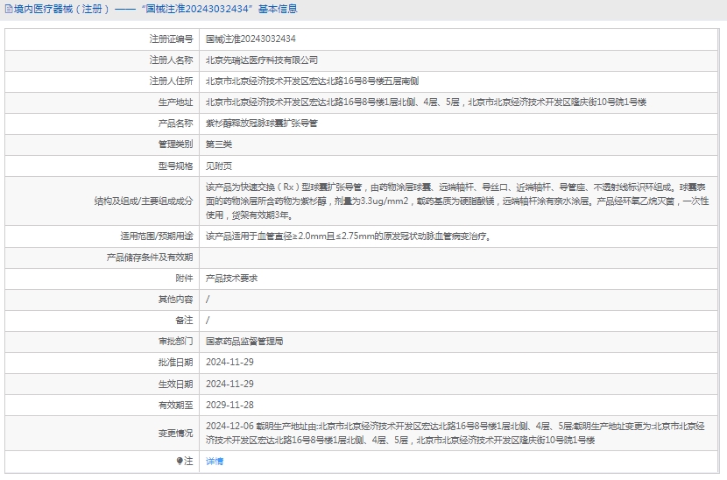Click product name 紫杉醇释放冠脉球囊扩张导管
The image size is (727, 480).
262,124
